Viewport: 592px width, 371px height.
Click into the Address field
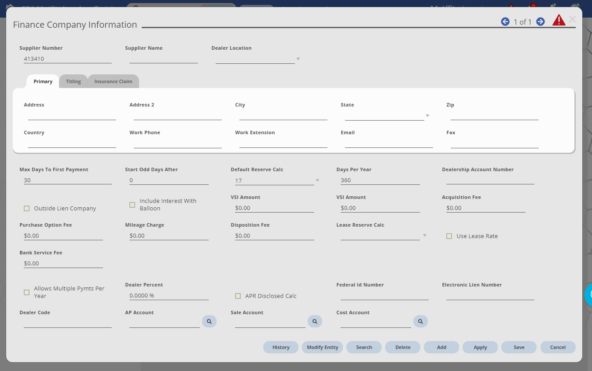click(x=72, y=115)
